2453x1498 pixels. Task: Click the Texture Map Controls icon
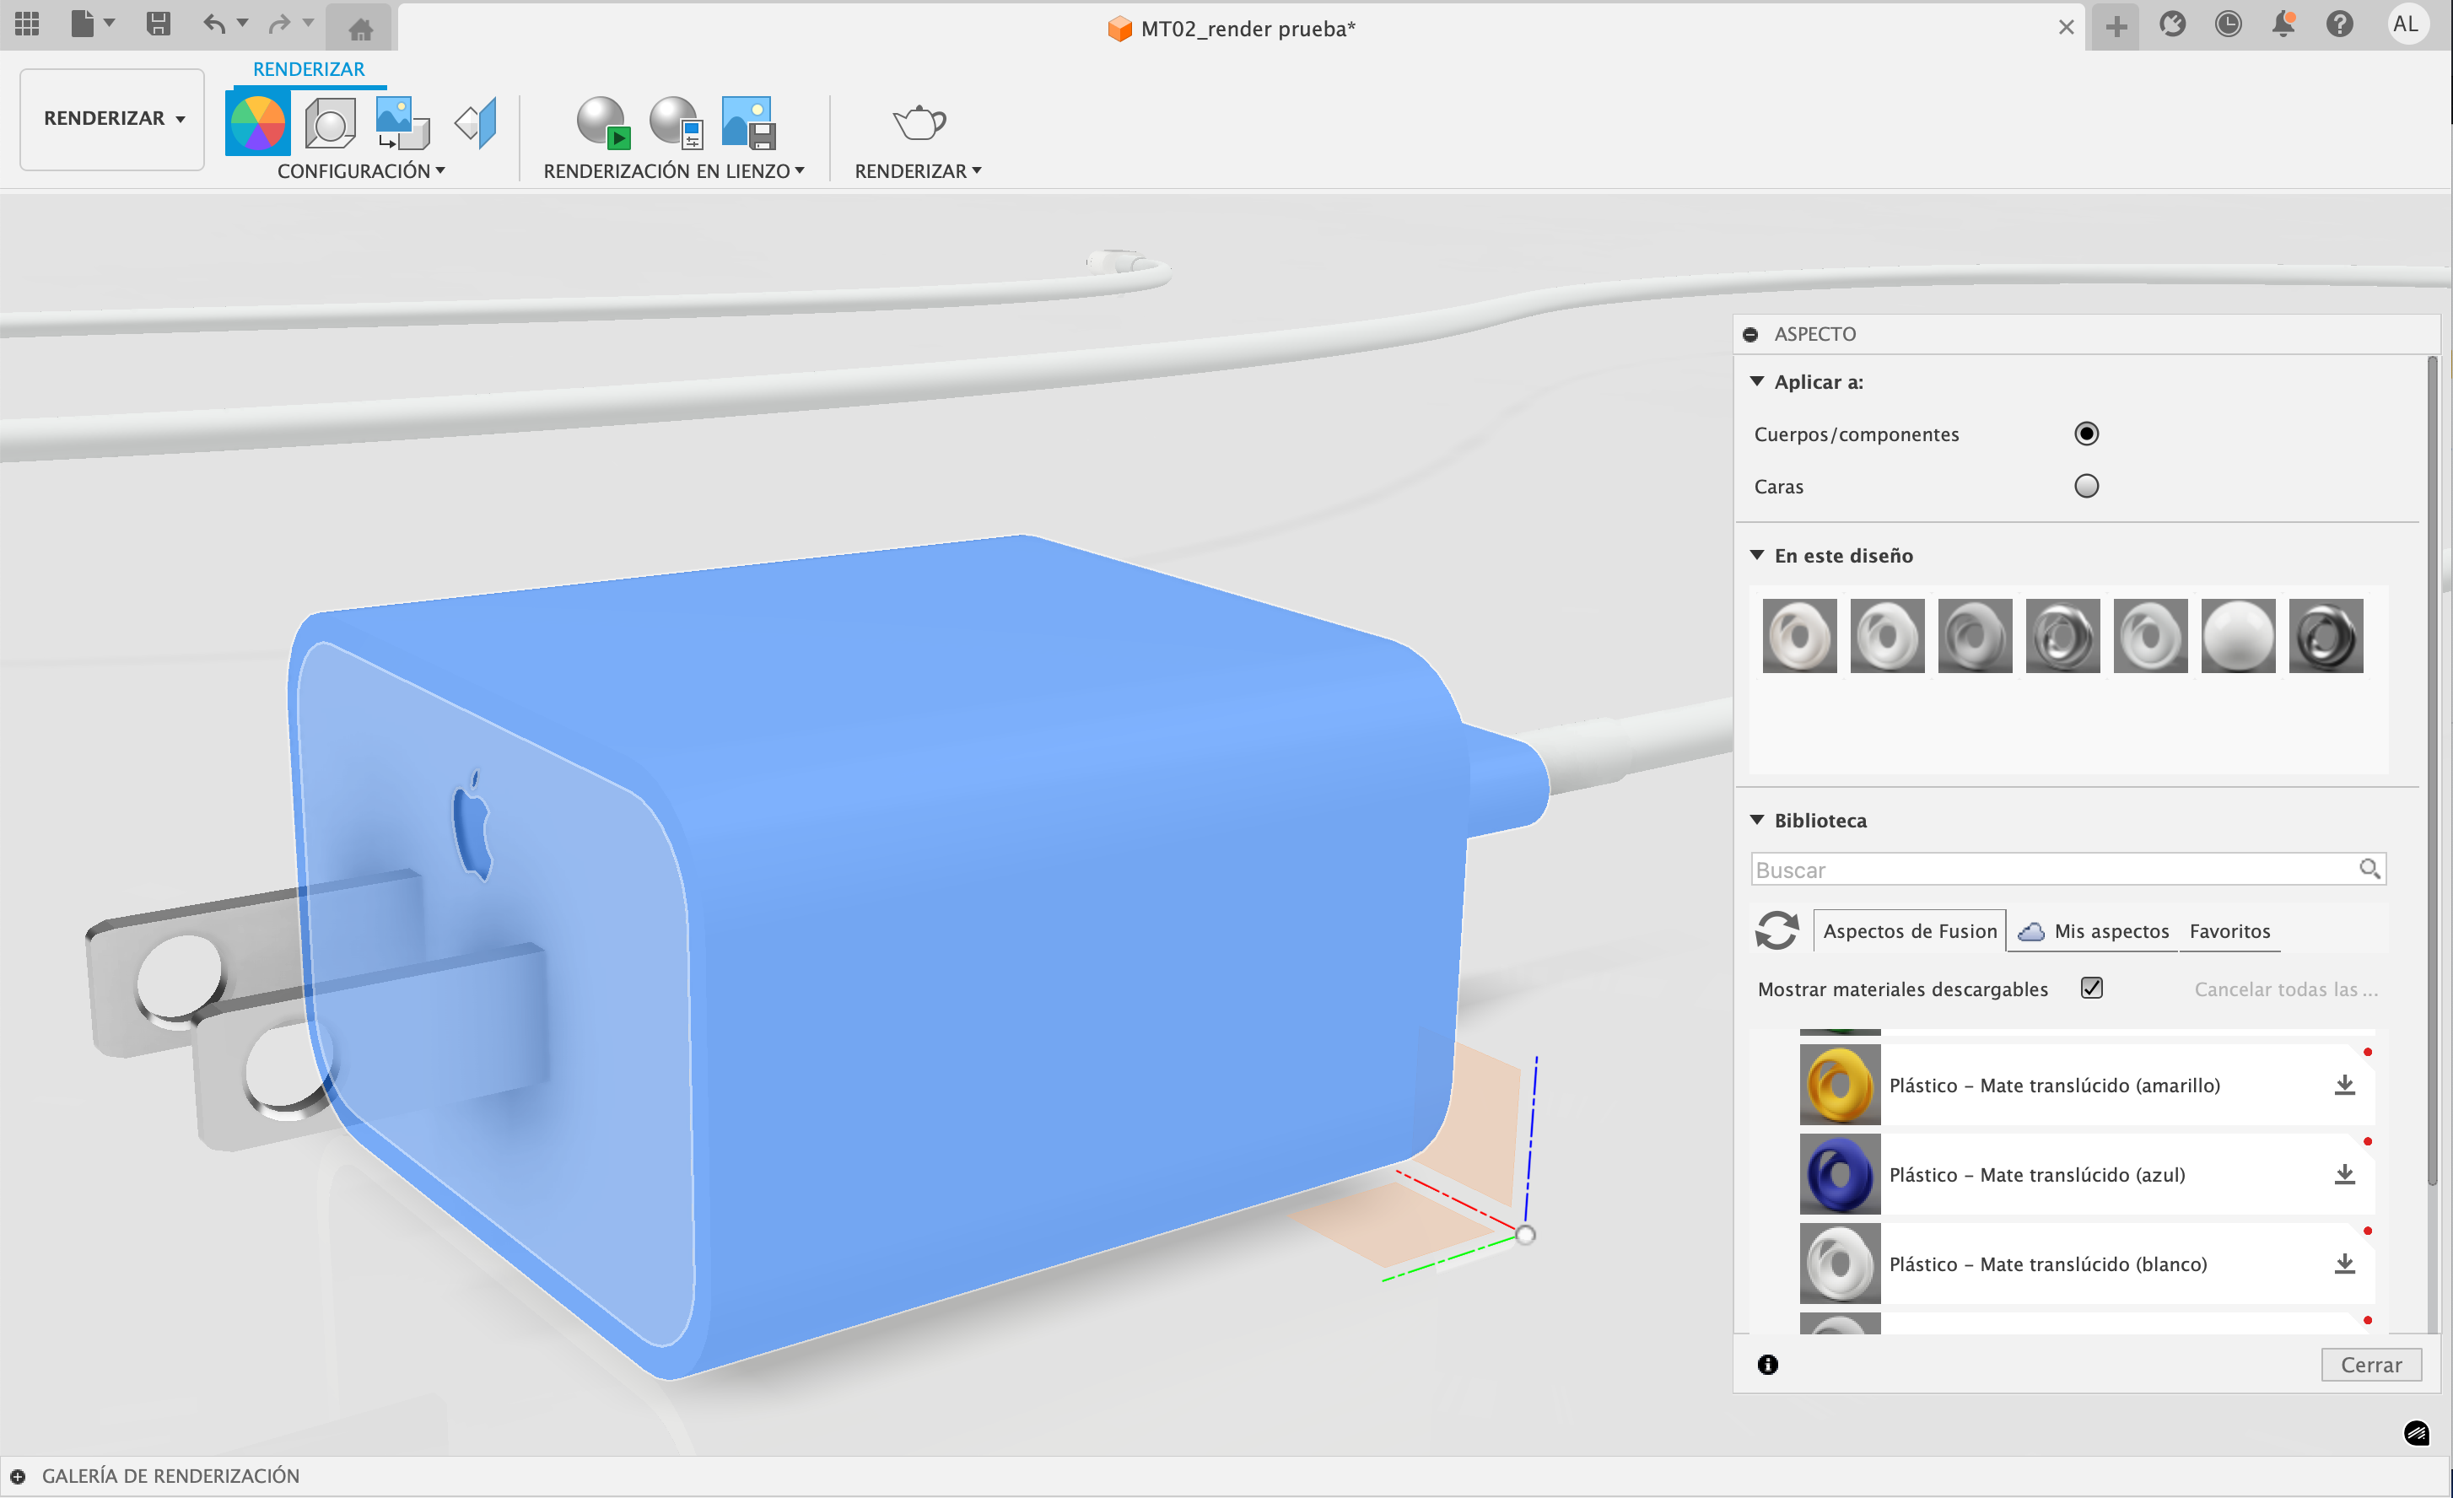click(476, 122)
